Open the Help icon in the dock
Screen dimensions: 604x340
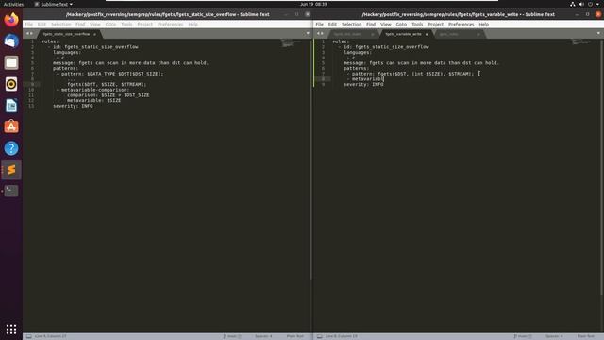11,148
